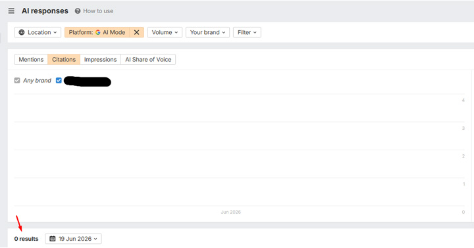Image resolution: width=474 pixels, height=248 pixels.
Task: Switch to the Mentions tab
Action: [x=31, y=59]
